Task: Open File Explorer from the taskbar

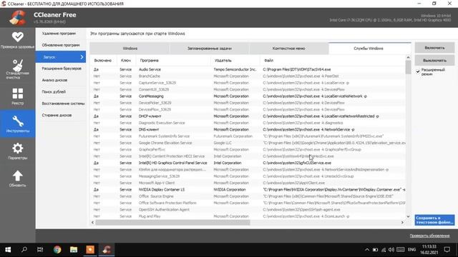Action: click(x=74, y=250)
